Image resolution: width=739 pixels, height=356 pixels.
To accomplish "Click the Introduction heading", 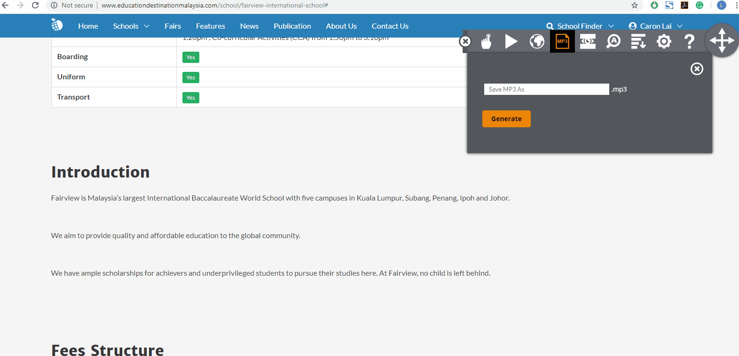I will pos(100,172).
